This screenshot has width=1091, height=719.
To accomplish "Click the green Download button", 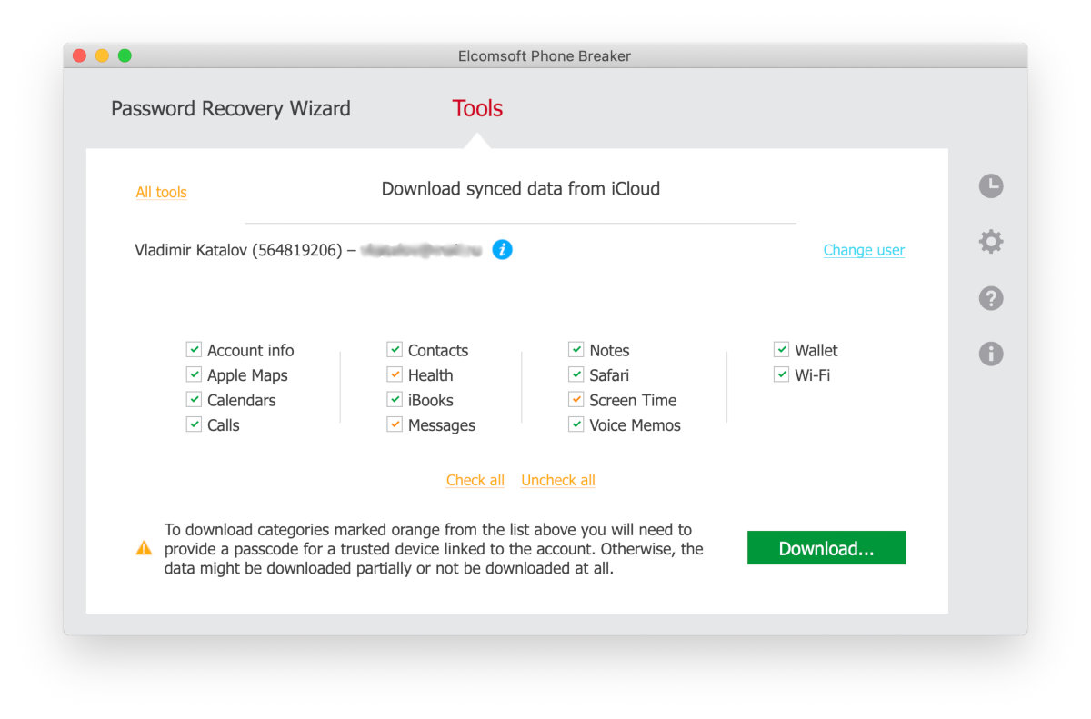I will [x=826, y=548].
